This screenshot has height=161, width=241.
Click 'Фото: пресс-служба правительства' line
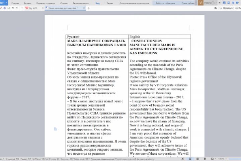(93, 69)
